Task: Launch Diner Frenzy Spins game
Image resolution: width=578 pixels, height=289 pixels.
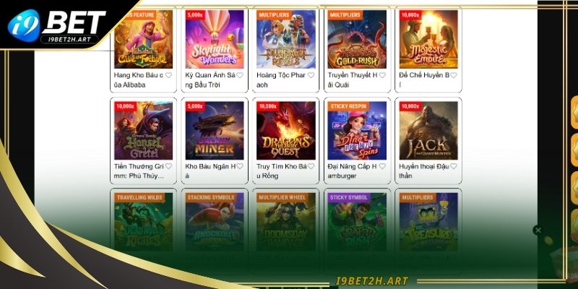Action: pos(357,131)
